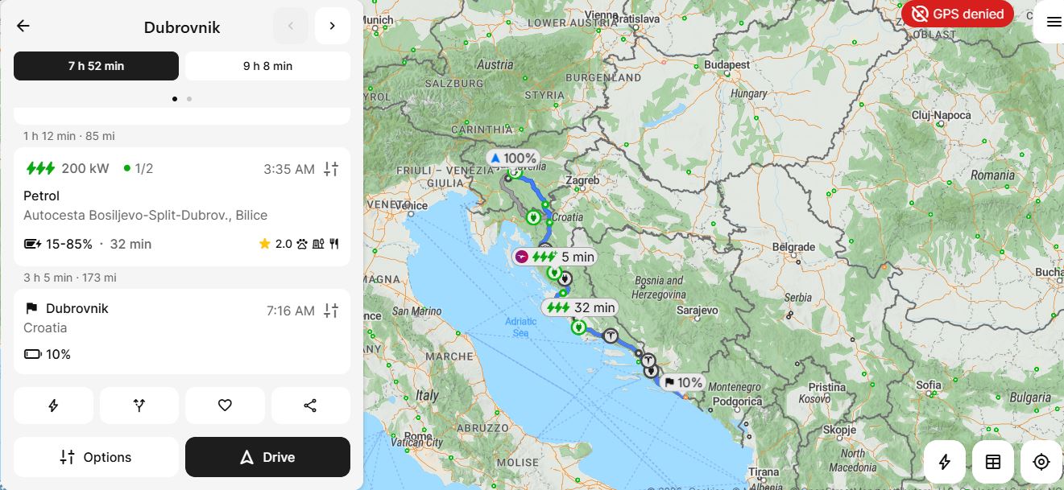Image resolution: width=1064 pixels, height=490 pixels.
Task: Click the GPS denied warning badge
Action: click(958, 14)
